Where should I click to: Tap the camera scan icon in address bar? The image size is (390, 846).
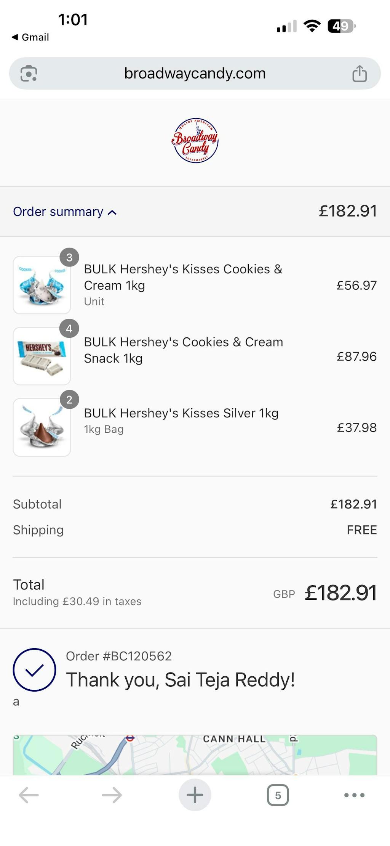[x=29, y=74]
